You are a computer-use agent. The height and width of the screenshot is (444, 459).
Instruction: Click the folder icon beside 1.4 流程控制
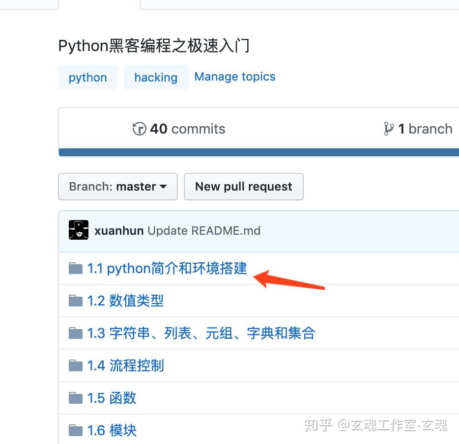pos(75,365)
